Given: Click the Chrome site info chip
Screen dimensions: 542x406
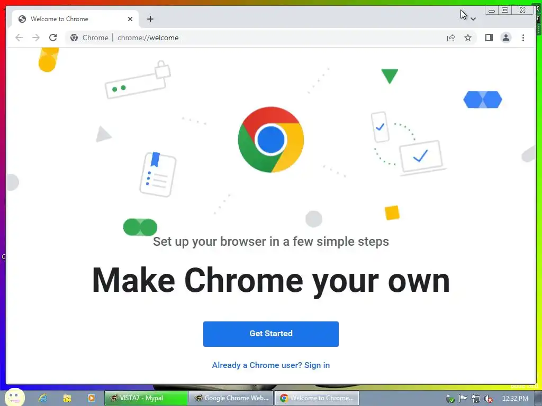Looking at the screenshot, I should point(89,38).
